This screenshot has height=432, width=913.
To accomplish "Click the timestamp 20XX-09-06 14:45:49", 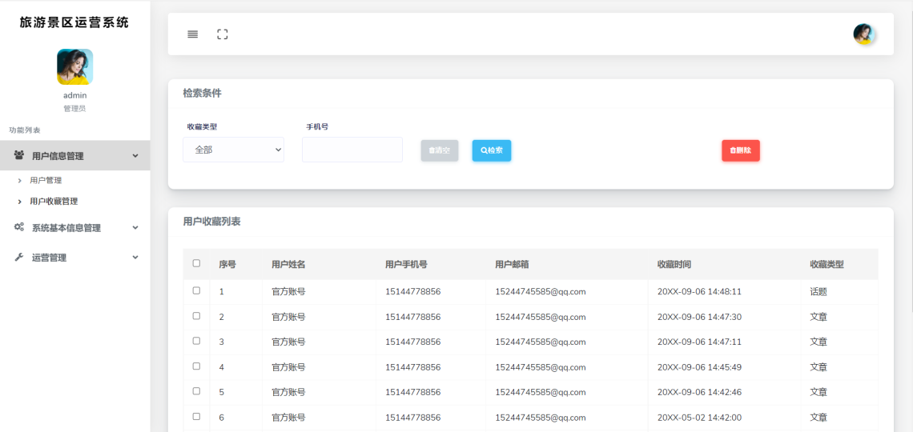I will coord(699,367).
